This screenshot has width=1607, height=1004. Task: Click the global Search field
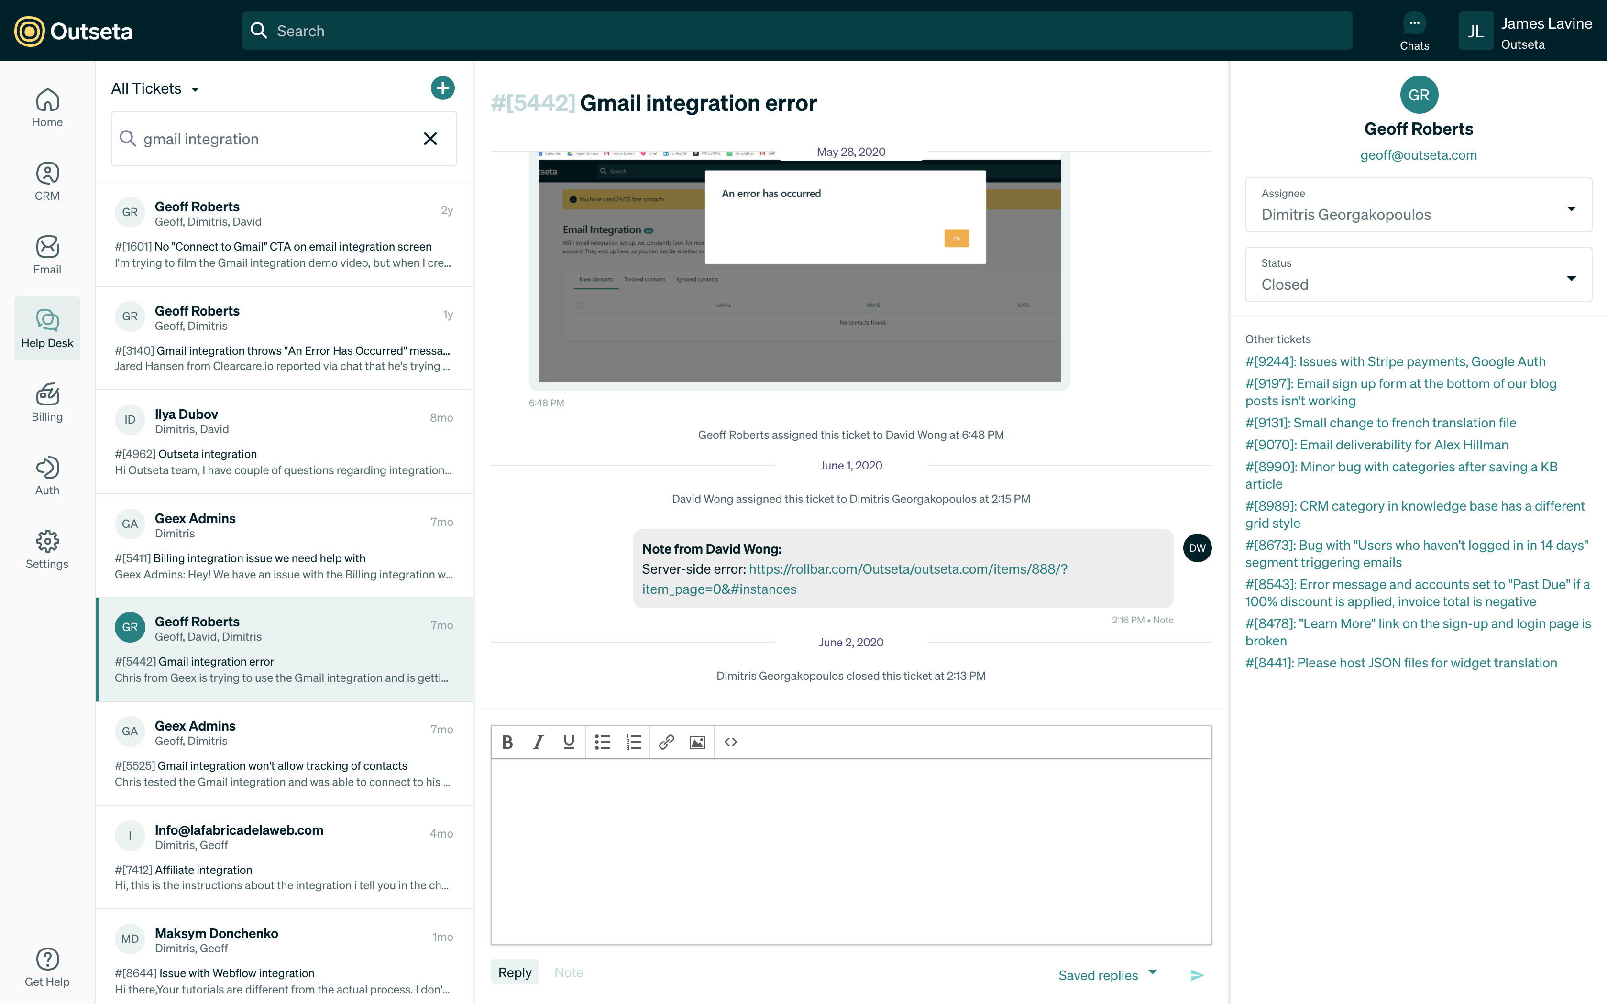coord(797,31)
